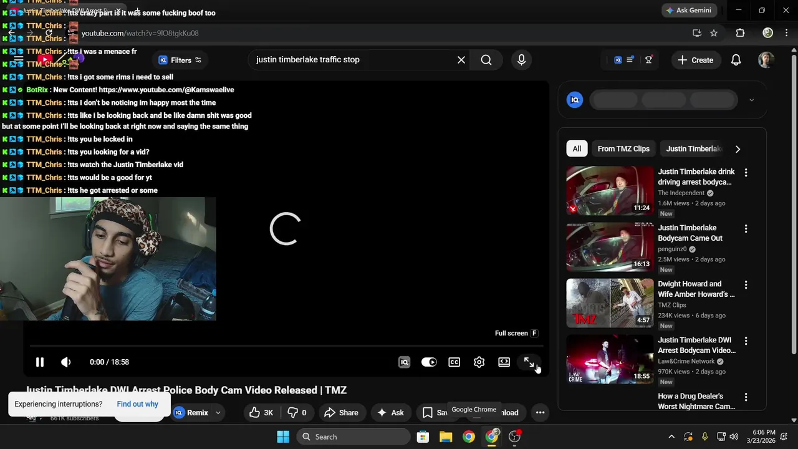
Task: Toggle closed captions CC button
Action: (x=454, y=362)
